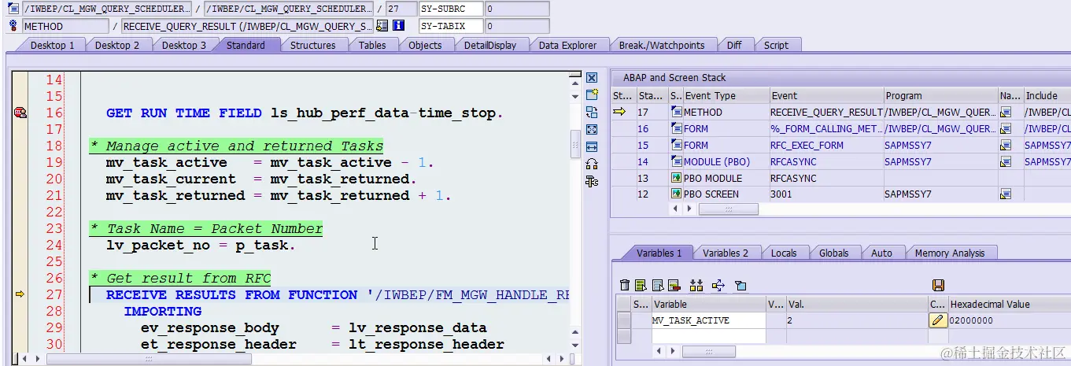Click the navigate icon left of the blue info icon
Screen dimensions: 1071x366
point(382,26)
